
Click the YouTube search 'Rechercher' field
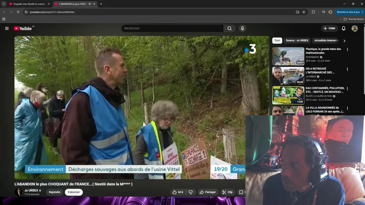[x=173, y=28]
